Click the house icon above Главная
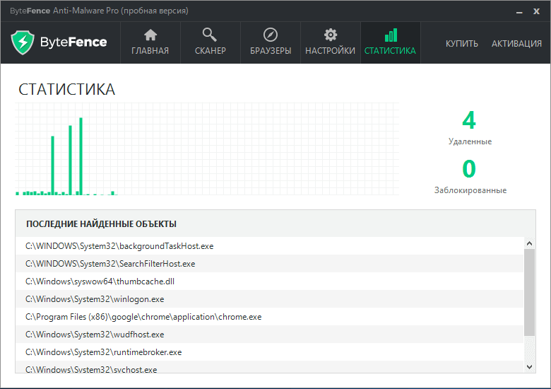551x389 pixels. pyautogui.click(x=150, y=35)
